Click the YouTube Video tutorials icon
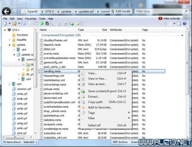Viewport: 192px width, 147px height. click(x=160, y=18)
